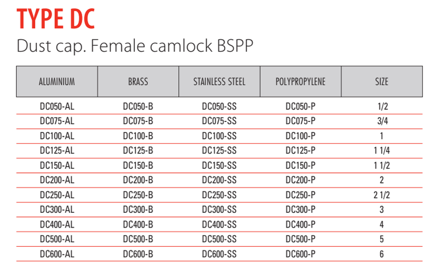Select part number DC600-SS
440x265 pixels.
point(219,253)
